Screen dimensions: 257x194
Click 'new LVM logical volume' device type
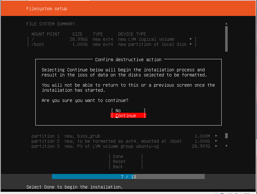pyautogui.click(x=146, y=39)
